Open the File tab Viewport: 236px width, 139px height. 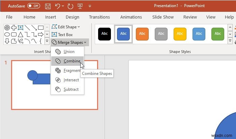coord(9,17)
